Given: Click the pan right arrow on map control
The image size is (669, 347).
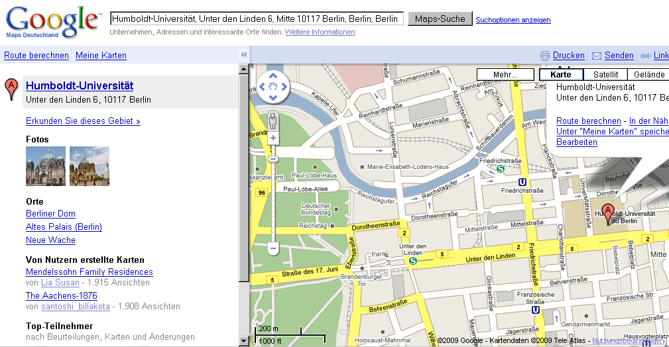Looking at the screenshot, I should coord(284,87).
